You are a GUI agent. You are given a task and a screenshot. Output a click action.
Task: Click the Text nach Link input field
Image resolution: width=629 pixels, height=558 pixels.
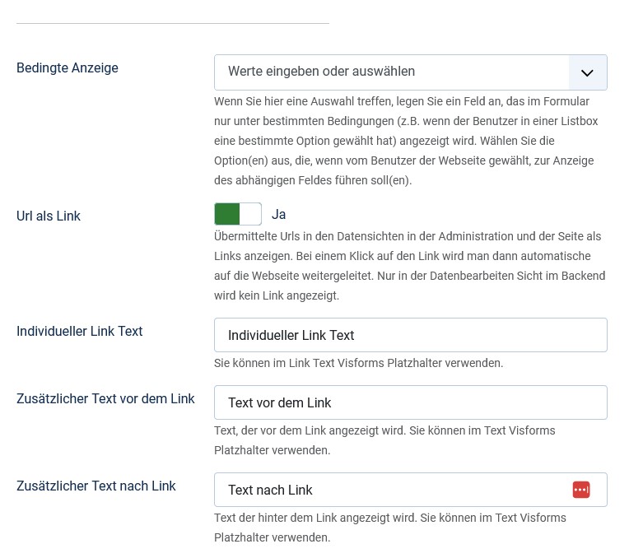coord(410,490)
